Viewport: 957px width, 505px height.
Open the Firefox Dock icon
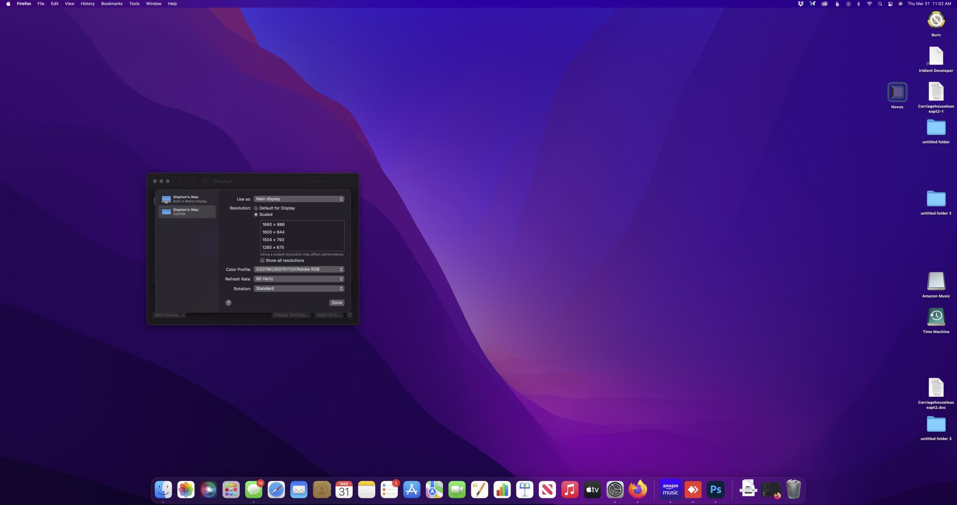(x=637, y=489)
